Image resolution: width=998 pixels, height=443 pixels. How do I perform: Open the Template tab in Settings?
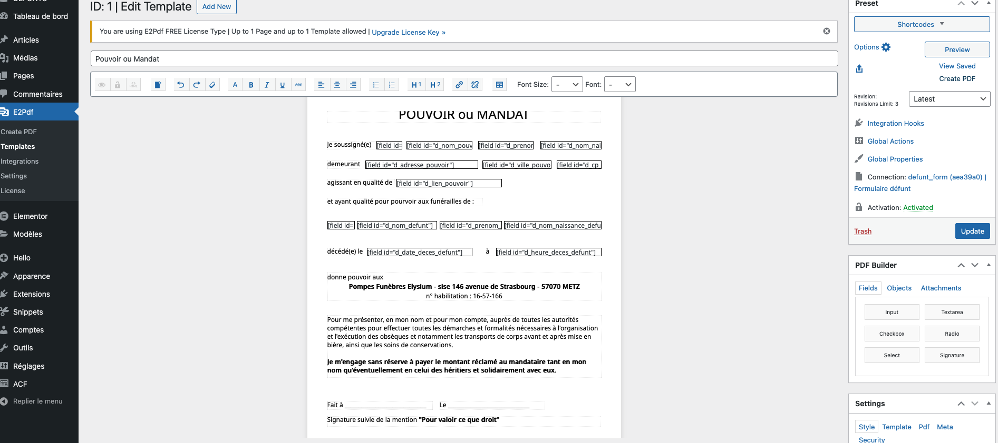pos(896,427)
